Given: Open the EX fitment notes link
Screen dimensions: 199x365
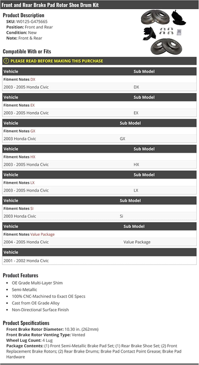Looking at the screenshot, I should (32, 105).
